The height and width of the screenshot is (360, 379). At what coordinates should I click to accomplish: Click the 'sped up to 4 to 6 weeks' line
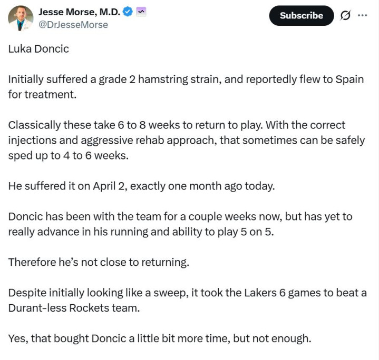pyautogui.click(x=68, y=155)
